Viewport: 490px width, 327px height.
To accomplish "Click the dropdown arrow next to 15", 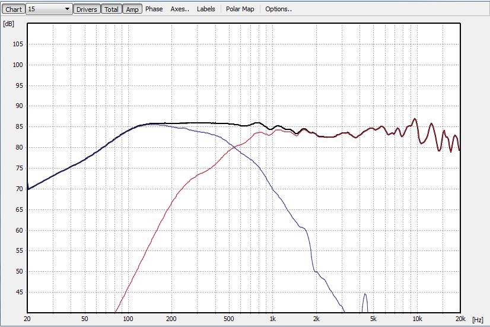I will 67,9.
